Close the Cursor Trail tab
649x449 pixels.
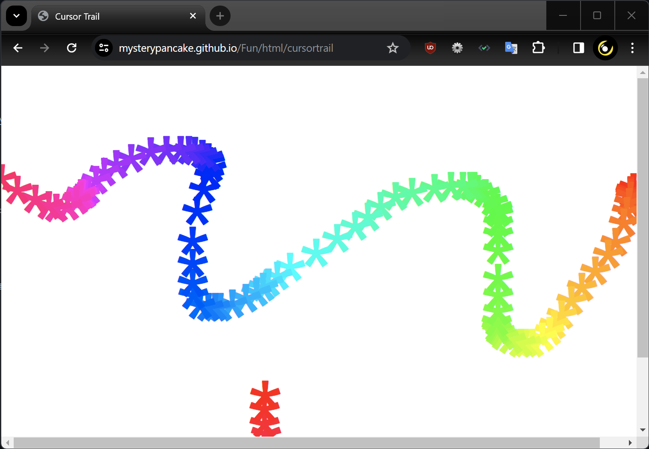[193, 16]
